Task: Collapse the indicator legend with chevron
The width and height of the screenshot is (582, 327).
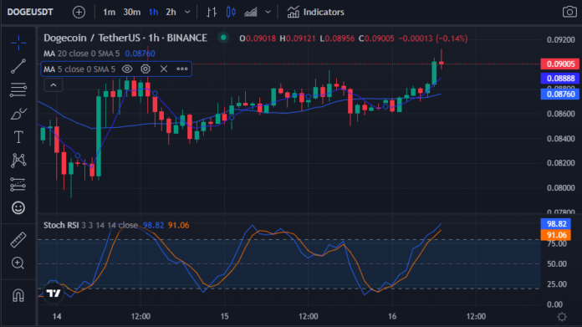Action: click(x=54, y=85)
